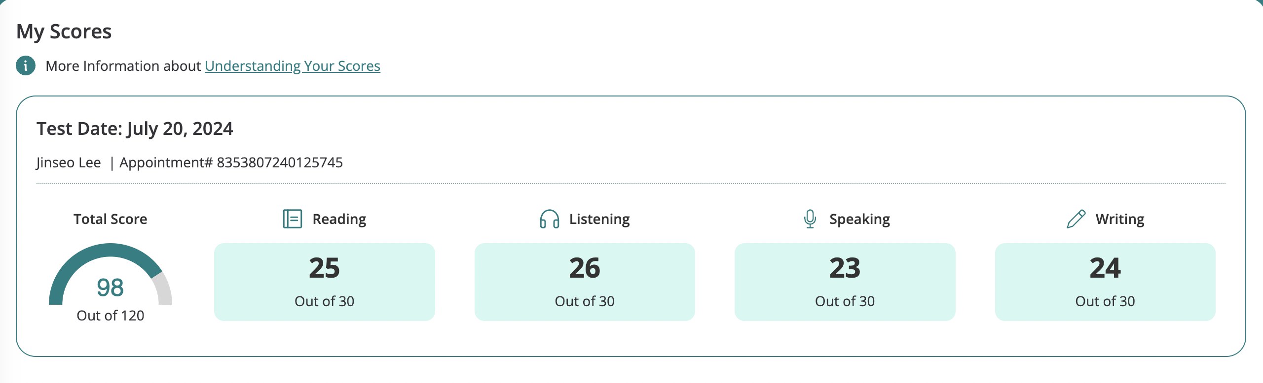This screenshot has width=1263, height=383.
Task: Click the Jinseo Lee name text
Action: 69,162
